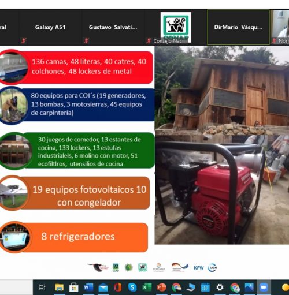Image resolution: width=289 pixels, height=295 pixels.
Task: Open File Explorer from the taskbar
Action: pos(60,287)
